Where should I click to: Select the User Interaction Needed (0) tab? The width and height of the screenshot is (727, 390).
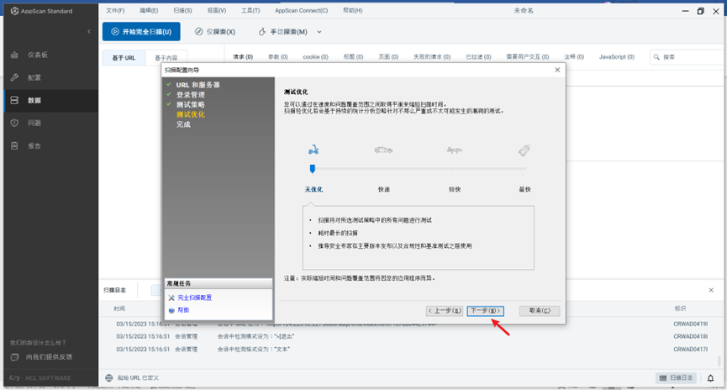click(x=528, y=56)
